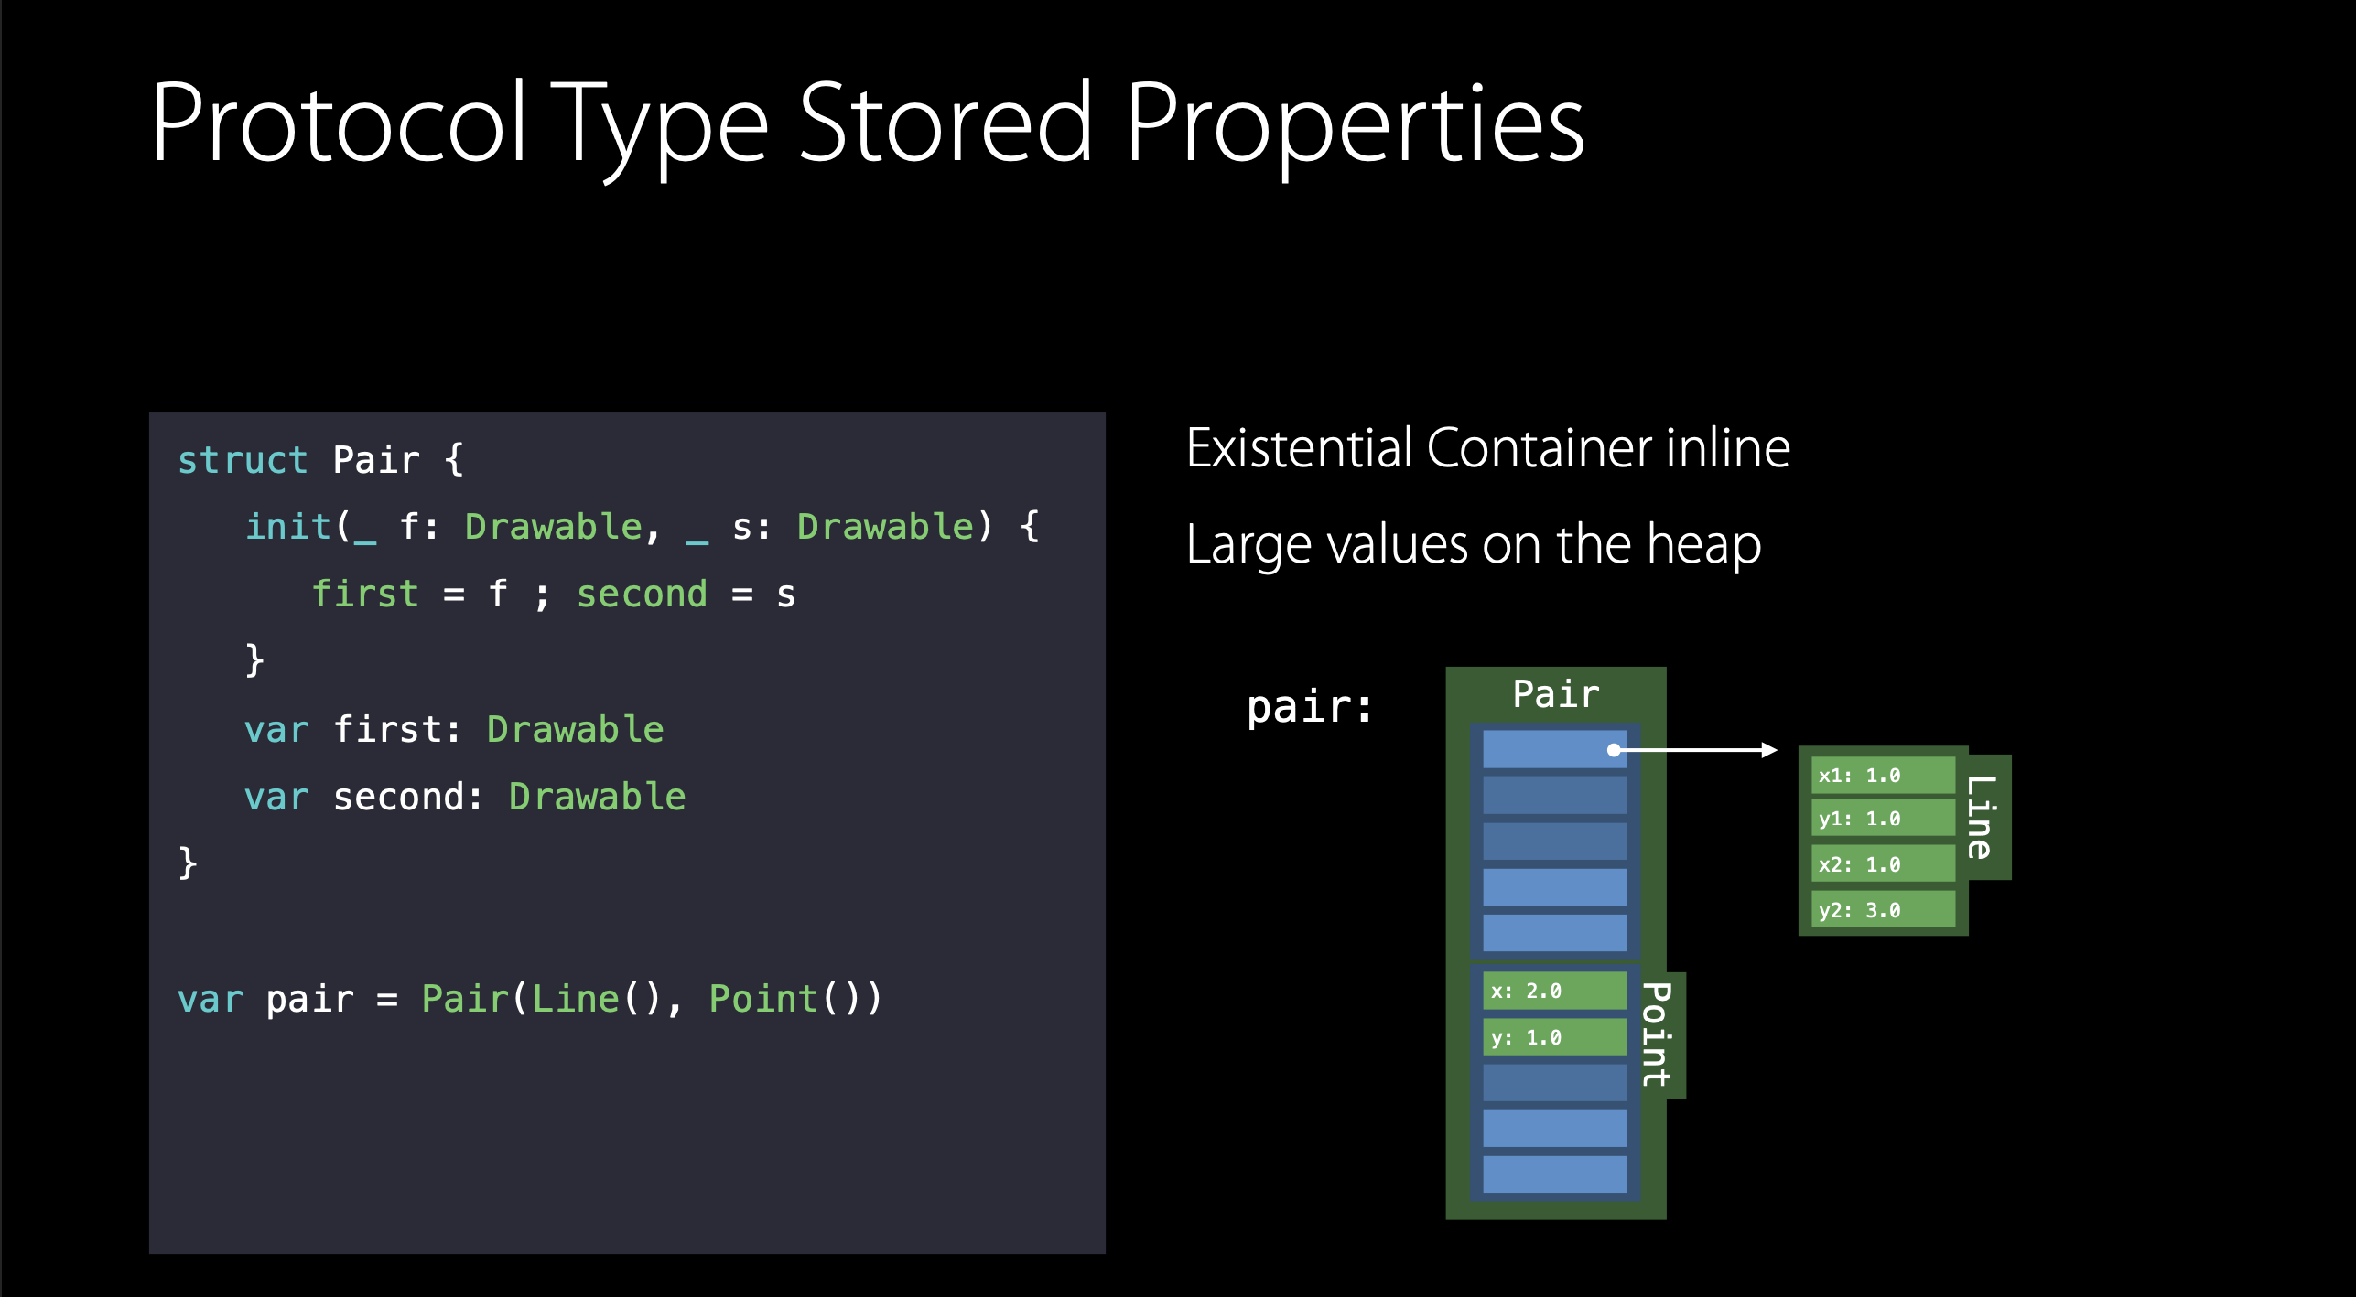
Task: Click the vertical 'Line' label
Action: click(x=1981, y=817)
